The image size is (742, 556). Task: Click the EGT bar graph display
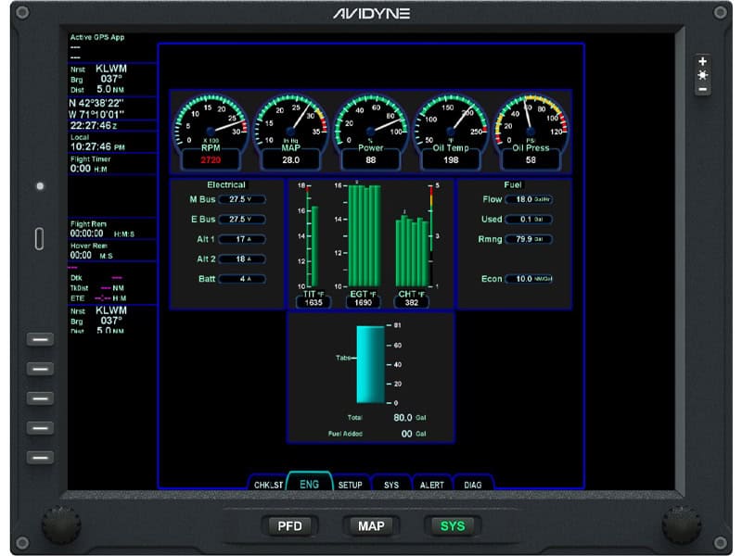[x=362, y=232]
